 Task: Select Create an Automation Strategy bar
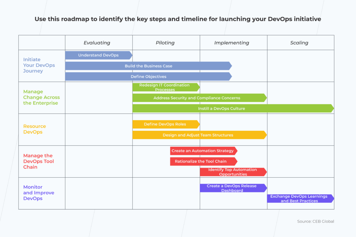point(204,151)
